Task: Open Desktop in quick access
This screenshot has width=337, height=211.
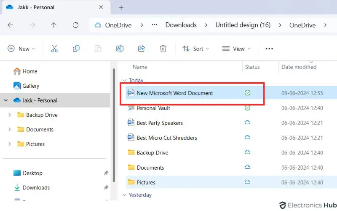Action: coord(32,173)
